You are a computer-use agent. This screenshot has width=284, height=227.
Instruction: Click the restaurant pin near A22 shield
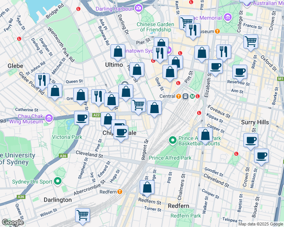tap(98, 97)
